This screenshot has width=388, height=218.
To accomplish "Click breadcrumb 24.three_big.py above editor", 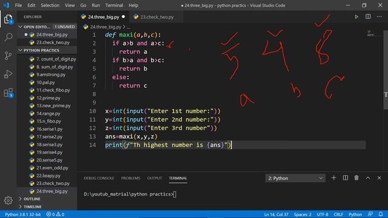I will pyautogui.click(x=105, y=27).
